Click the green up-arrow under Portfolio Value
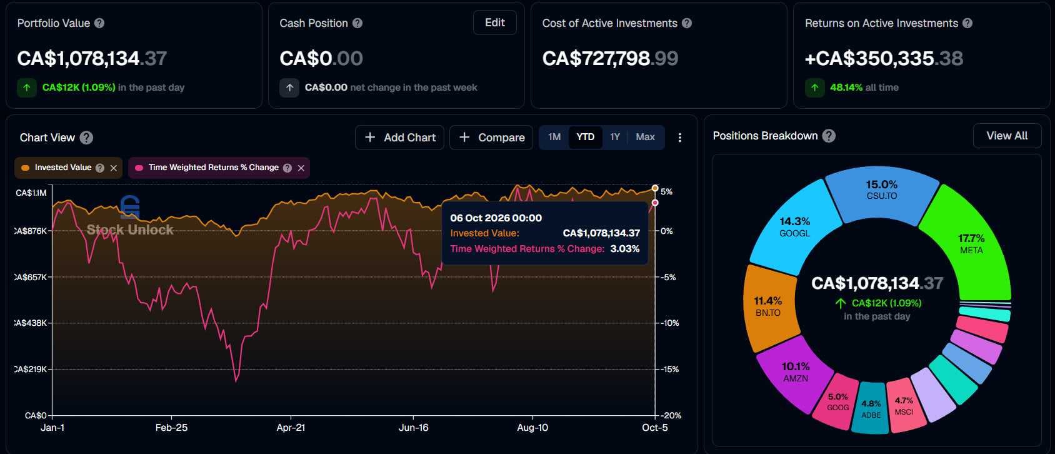This screenshot has width=1055, height=454. click(x=26, y=88)
